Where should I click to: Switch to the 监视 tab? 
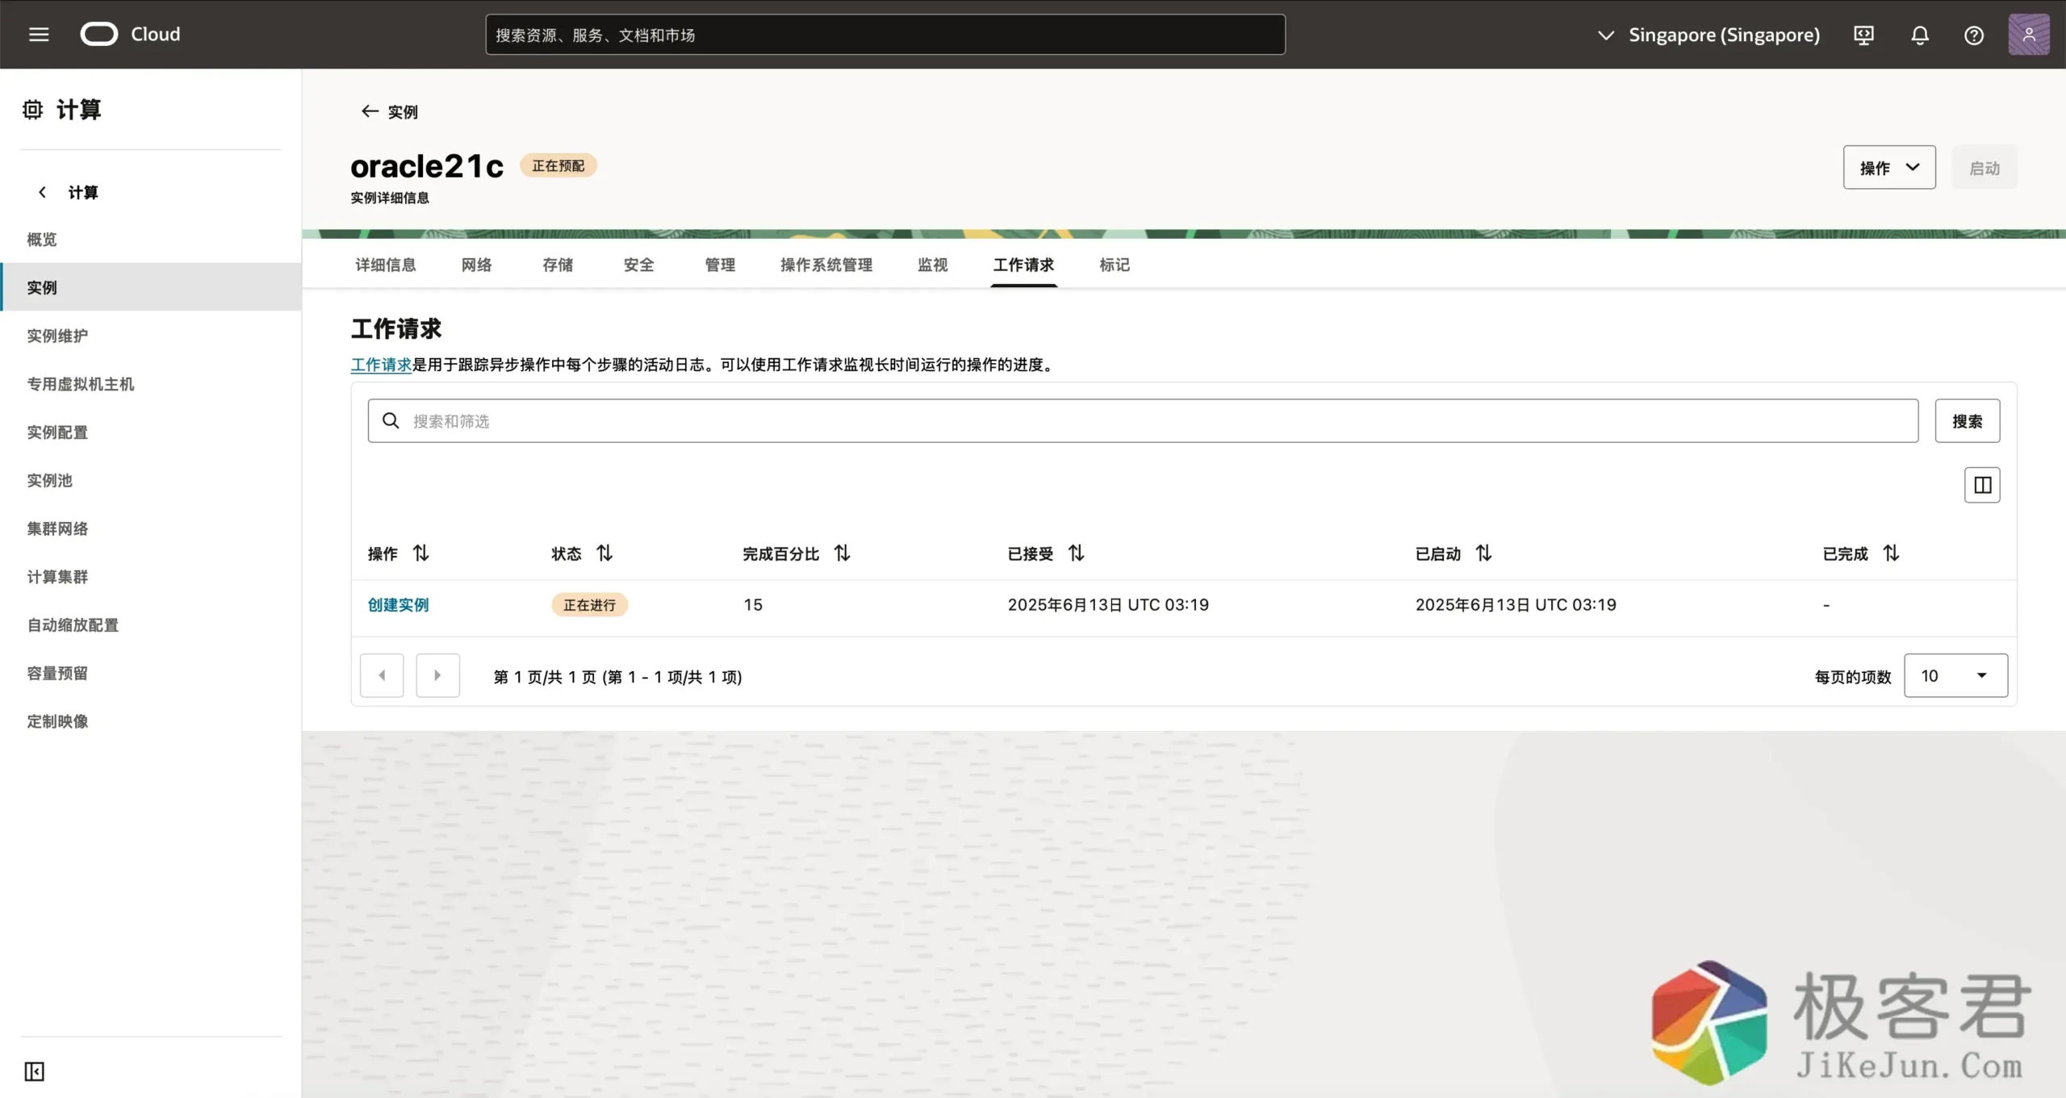pos(933,265)
